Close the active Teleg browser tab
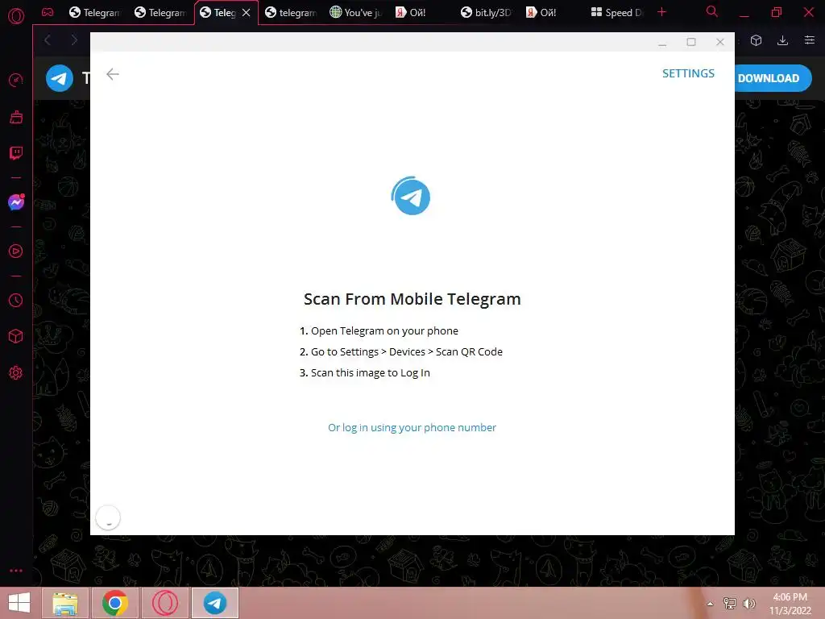 click(247, 13)
